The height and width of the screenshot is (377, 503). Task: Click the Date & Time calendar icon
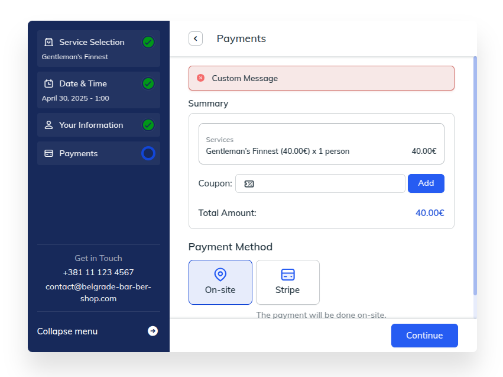pyautogui.click(x=48, y=83)
